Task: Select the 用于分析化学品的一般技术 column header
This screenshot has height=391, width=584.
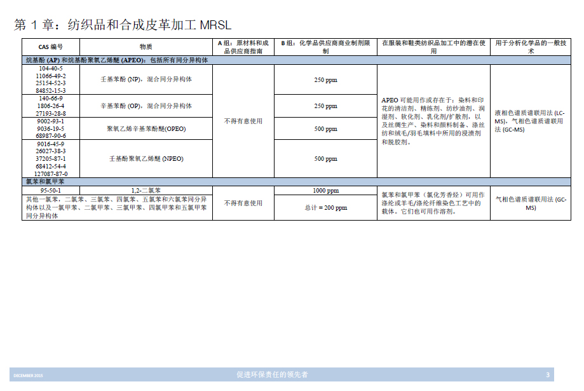Action: tap(530, 46)
